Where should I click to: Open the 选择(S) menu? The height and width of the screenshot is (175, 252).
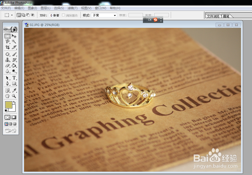[59, 8]
